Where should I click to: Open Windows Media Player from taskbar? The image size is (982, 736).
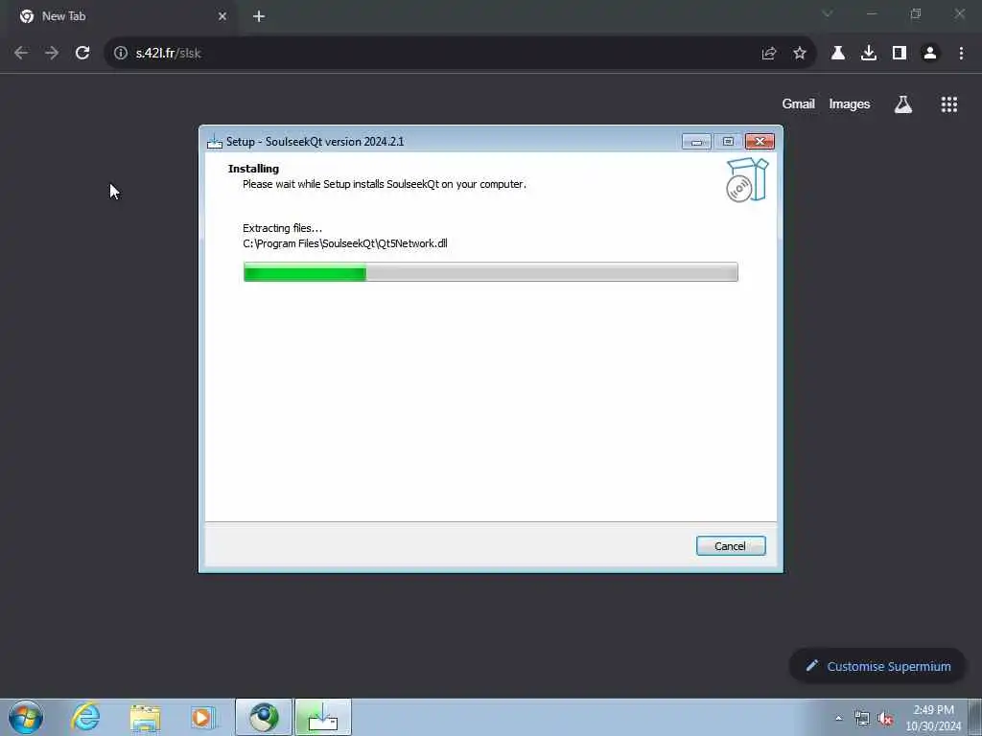click(x=203, y=717)
